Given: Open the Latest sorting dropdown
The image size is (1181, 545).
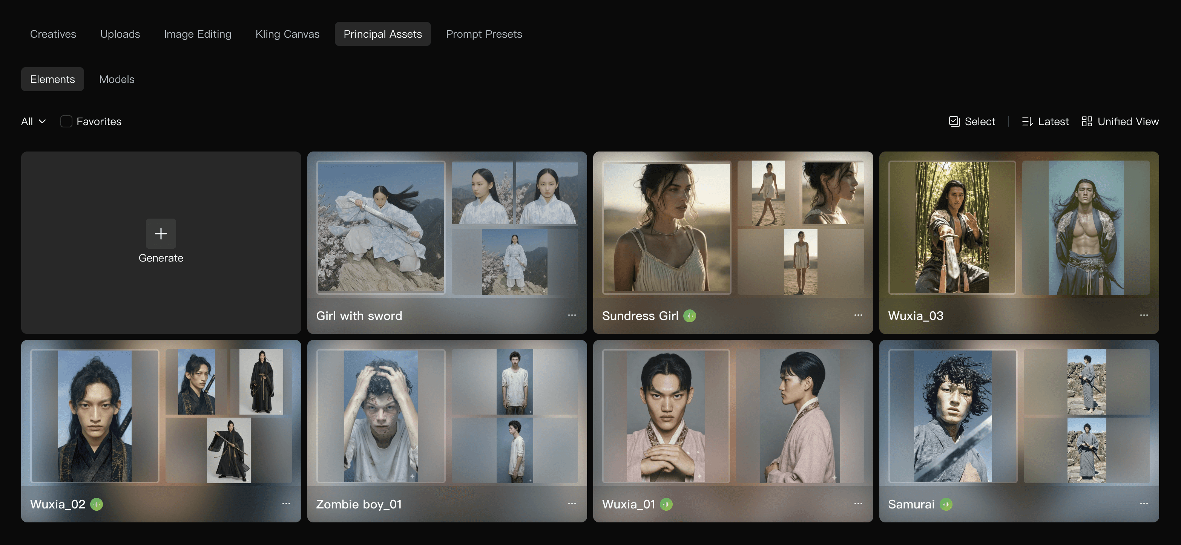Looking at the screenshot, I should [1045, 121].
